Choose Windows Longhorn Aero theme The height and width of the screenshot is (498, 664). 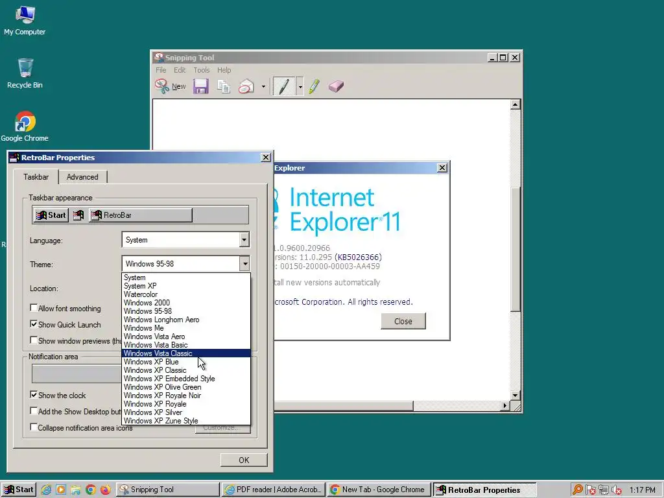pos(186,320)
